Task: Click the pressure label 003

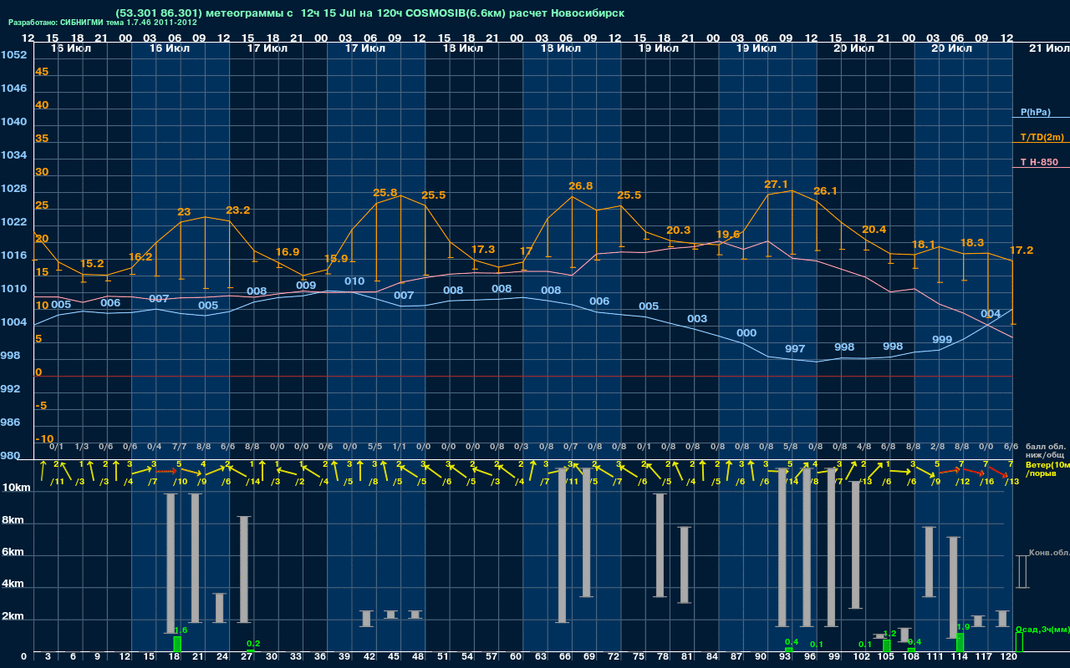Action: coord(697,319)
